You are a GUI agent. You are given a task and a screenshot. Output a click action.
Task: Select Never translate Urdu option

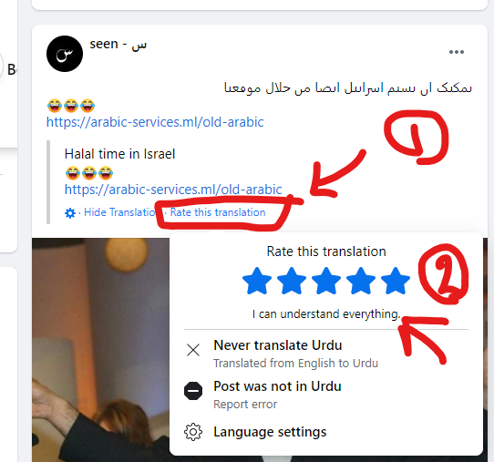pos(326,354)
